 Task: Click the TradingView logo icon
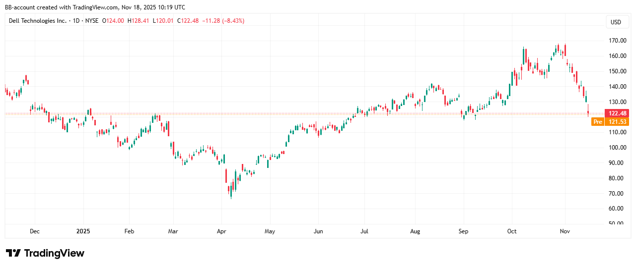(13, 253)
